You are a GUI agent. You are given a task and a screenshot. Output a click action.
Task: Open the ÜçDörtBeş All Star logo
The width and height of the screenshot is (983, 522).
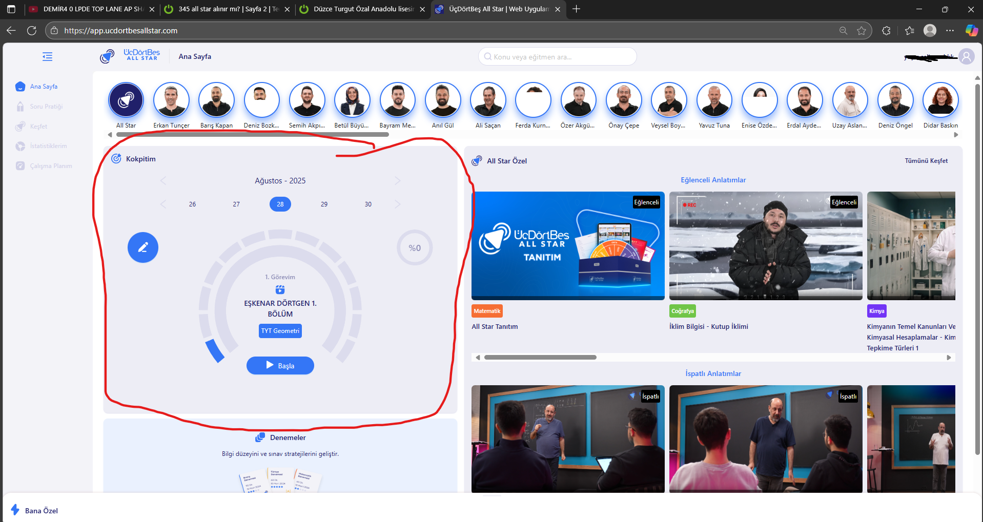point(130,56)
